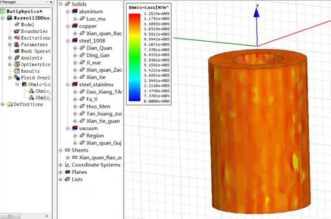The image size is (331, 219).
Task: Click the Ohmic-Loss legend color bar
Action: 135,57
